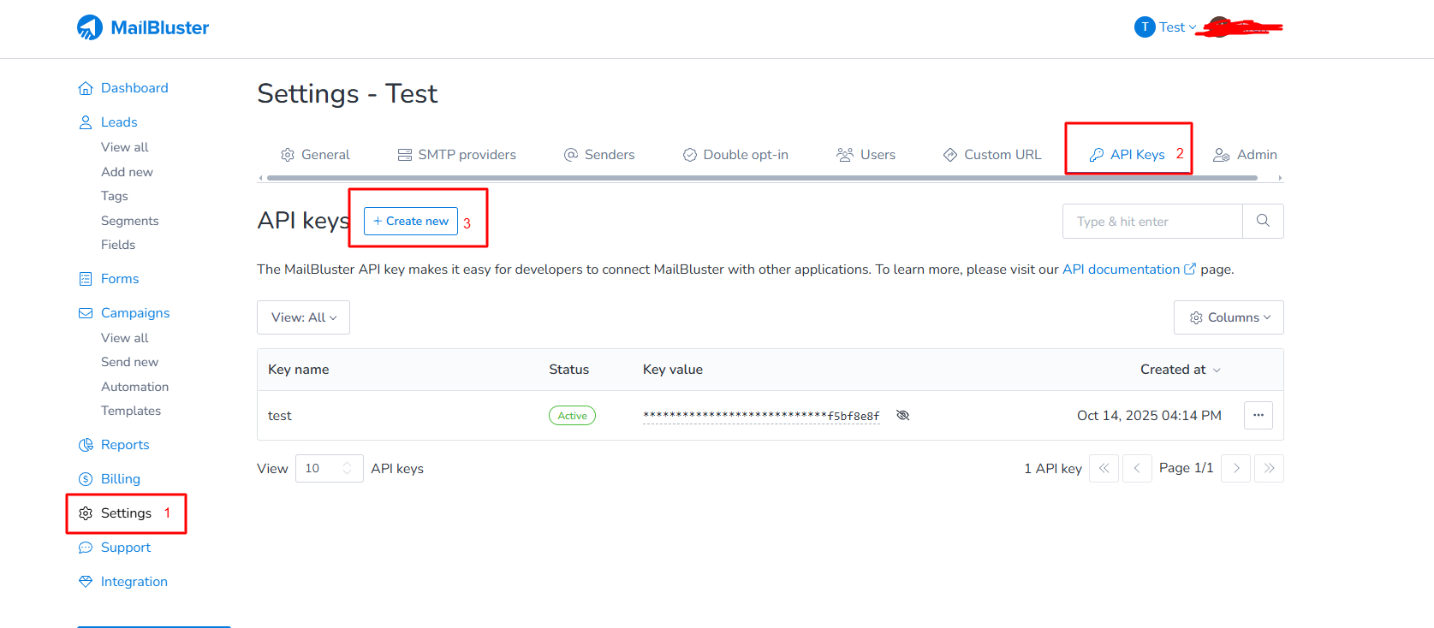Click the Create new button
1434x628 pixels.
411,221
